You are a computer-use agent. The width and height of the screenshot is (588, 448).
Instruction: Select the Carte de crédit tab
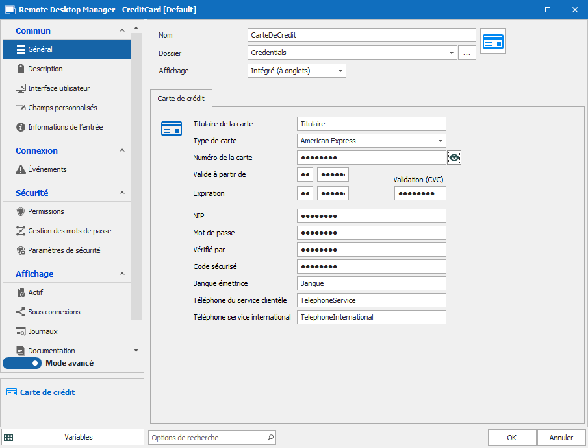181,99
